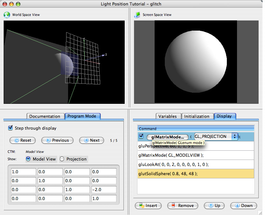The height and width of the screenshot is (215, 265).
Task: Switch to the Documentation tab
Action: click(x=45, y=116)
